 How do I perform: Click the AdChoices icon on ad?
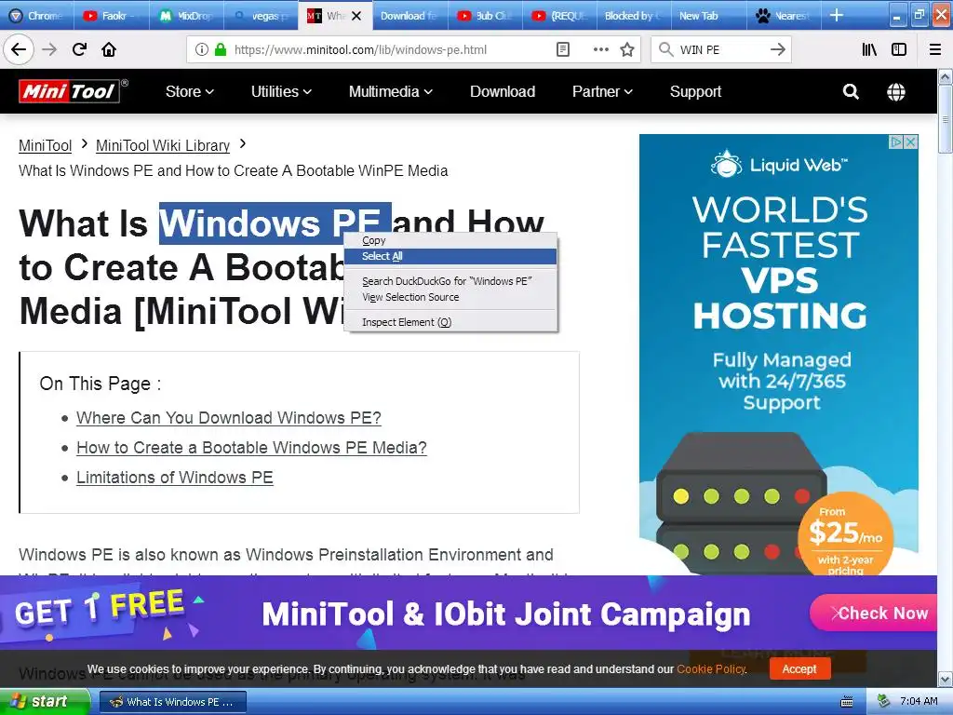click(896, 142)
